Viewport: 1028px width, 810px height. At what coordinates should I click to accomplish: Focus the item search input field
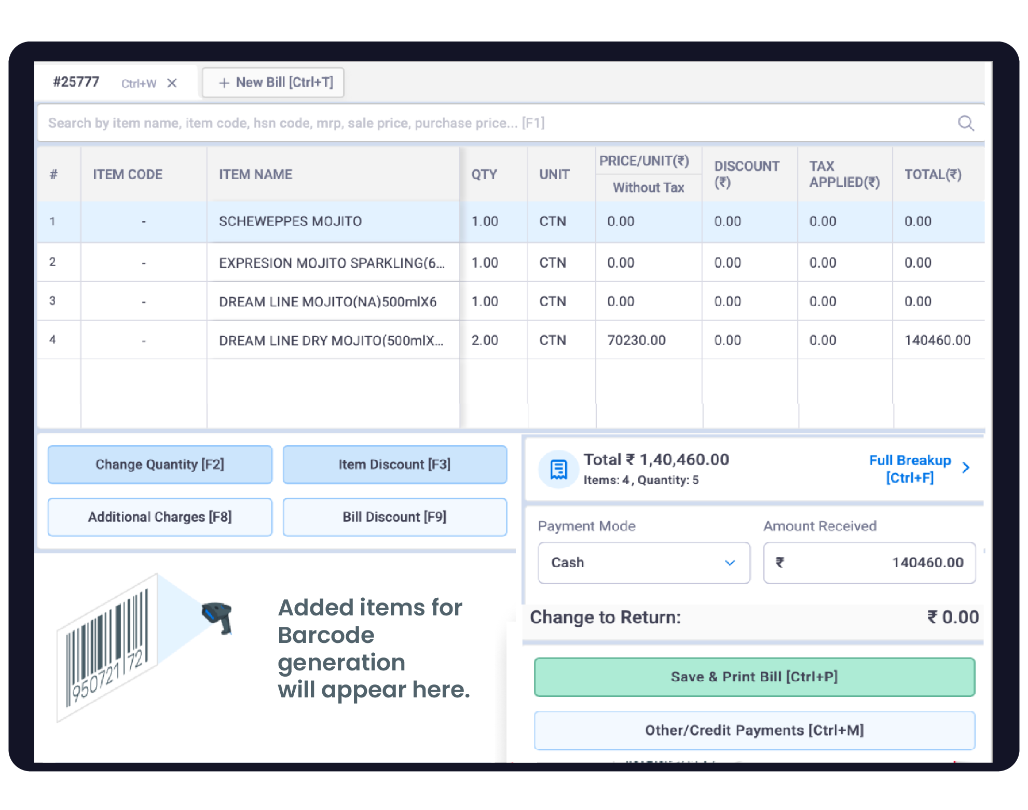511,123
